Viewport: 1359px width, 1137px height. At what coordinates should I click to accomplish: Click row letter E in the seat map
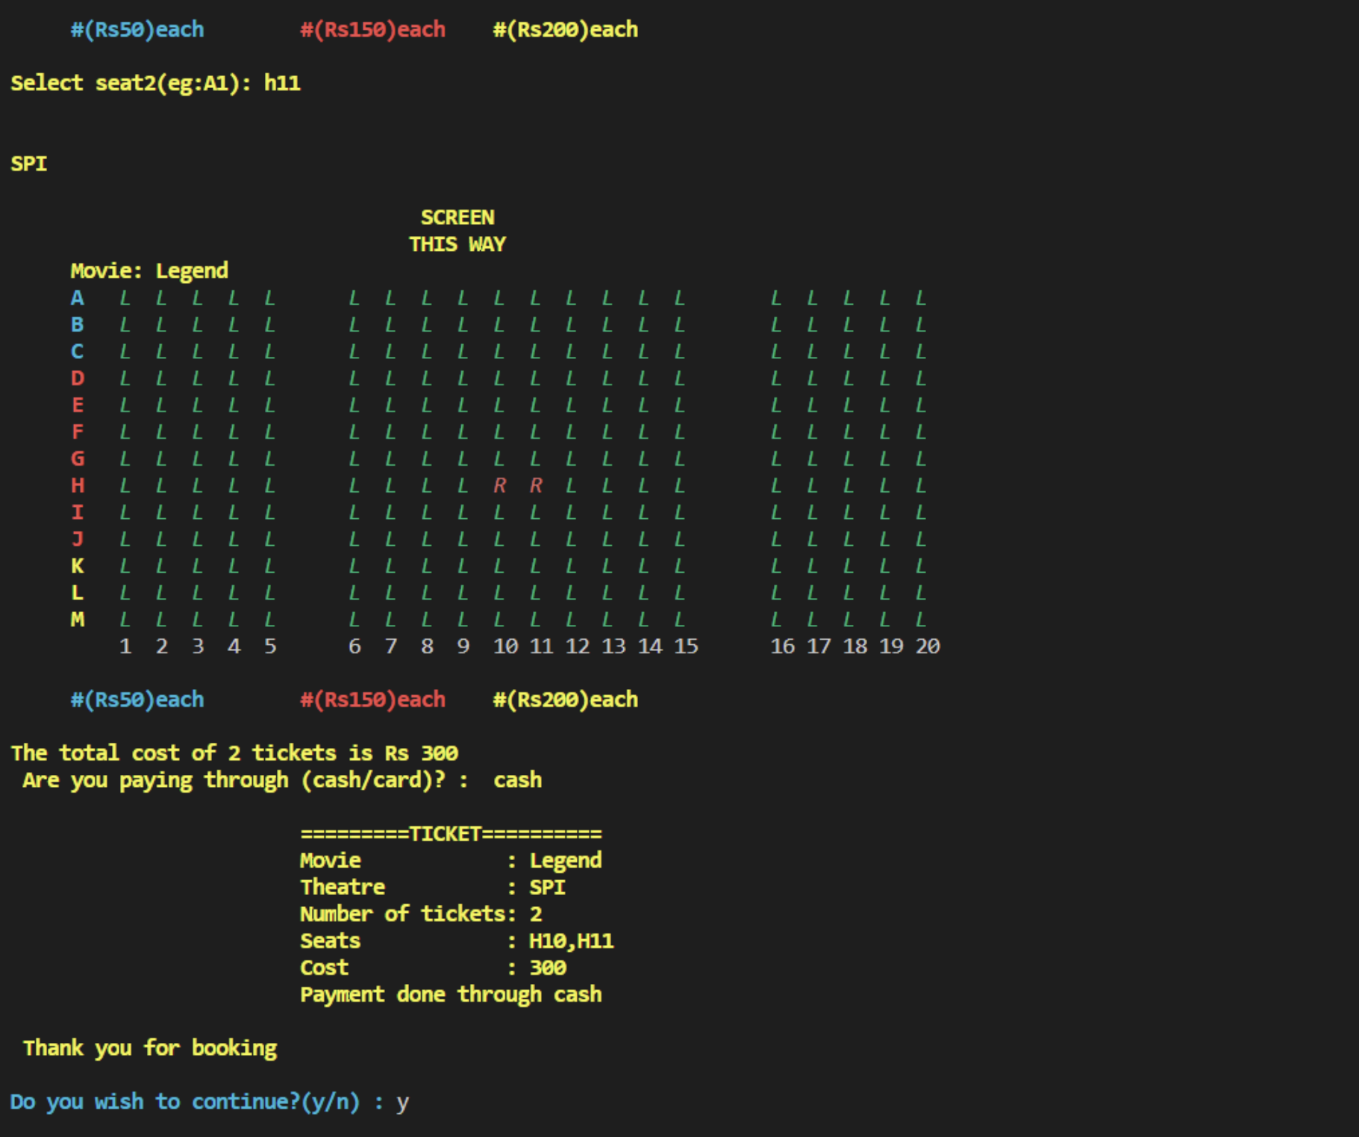(x=78, y=405)
